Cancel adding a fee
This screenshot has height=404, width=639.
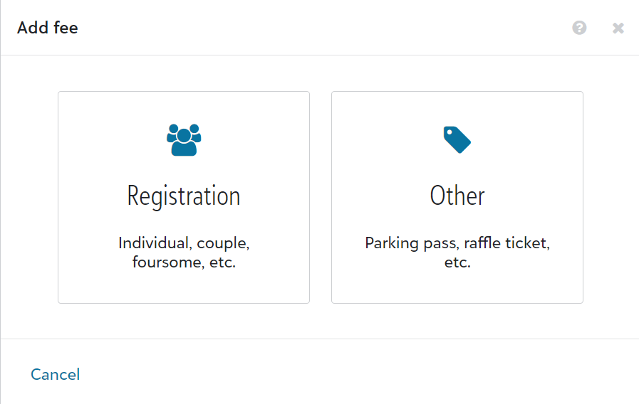(x=56, y=374)
